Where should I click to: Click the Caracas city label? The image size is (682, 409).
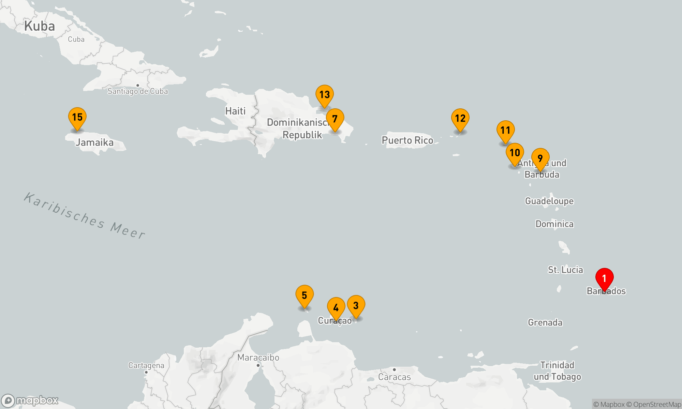coord(394,377)
